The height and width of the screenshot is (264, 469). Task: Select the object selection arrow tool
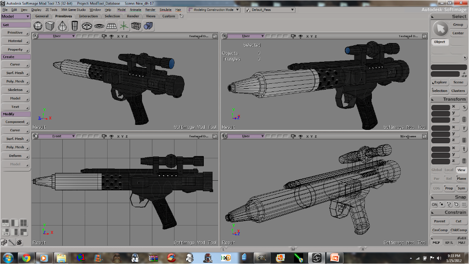(x=440, y=29)
